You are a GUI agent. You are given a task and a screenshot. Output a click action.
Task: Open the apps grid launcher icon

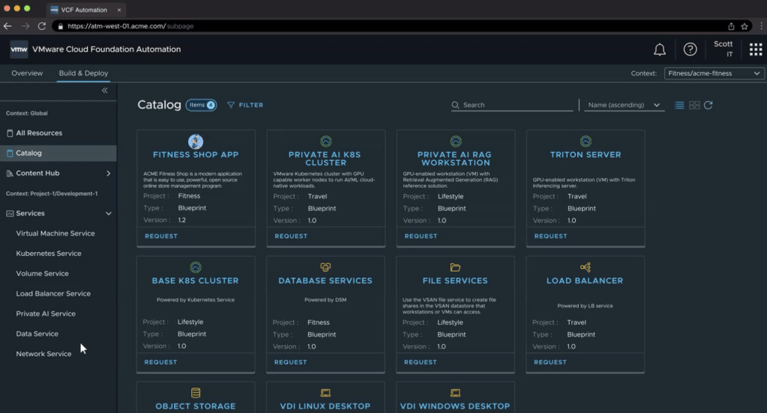755,49
